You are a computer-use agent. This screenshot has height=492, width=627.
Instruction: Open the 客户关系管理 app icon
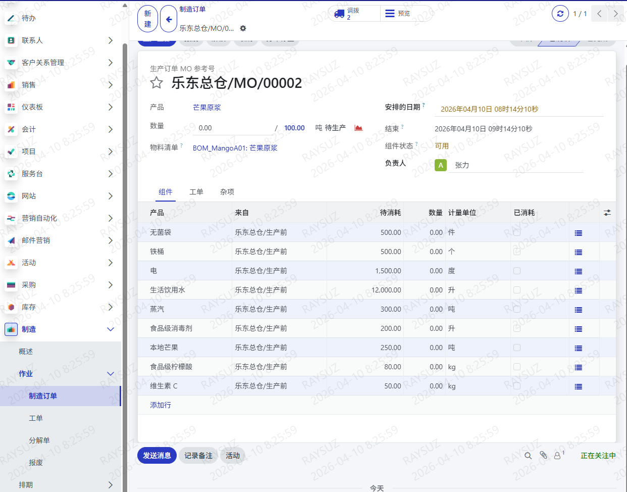11,63
